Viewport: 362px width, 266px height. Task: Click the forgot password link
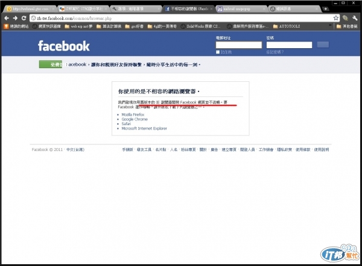coord(275,52)
